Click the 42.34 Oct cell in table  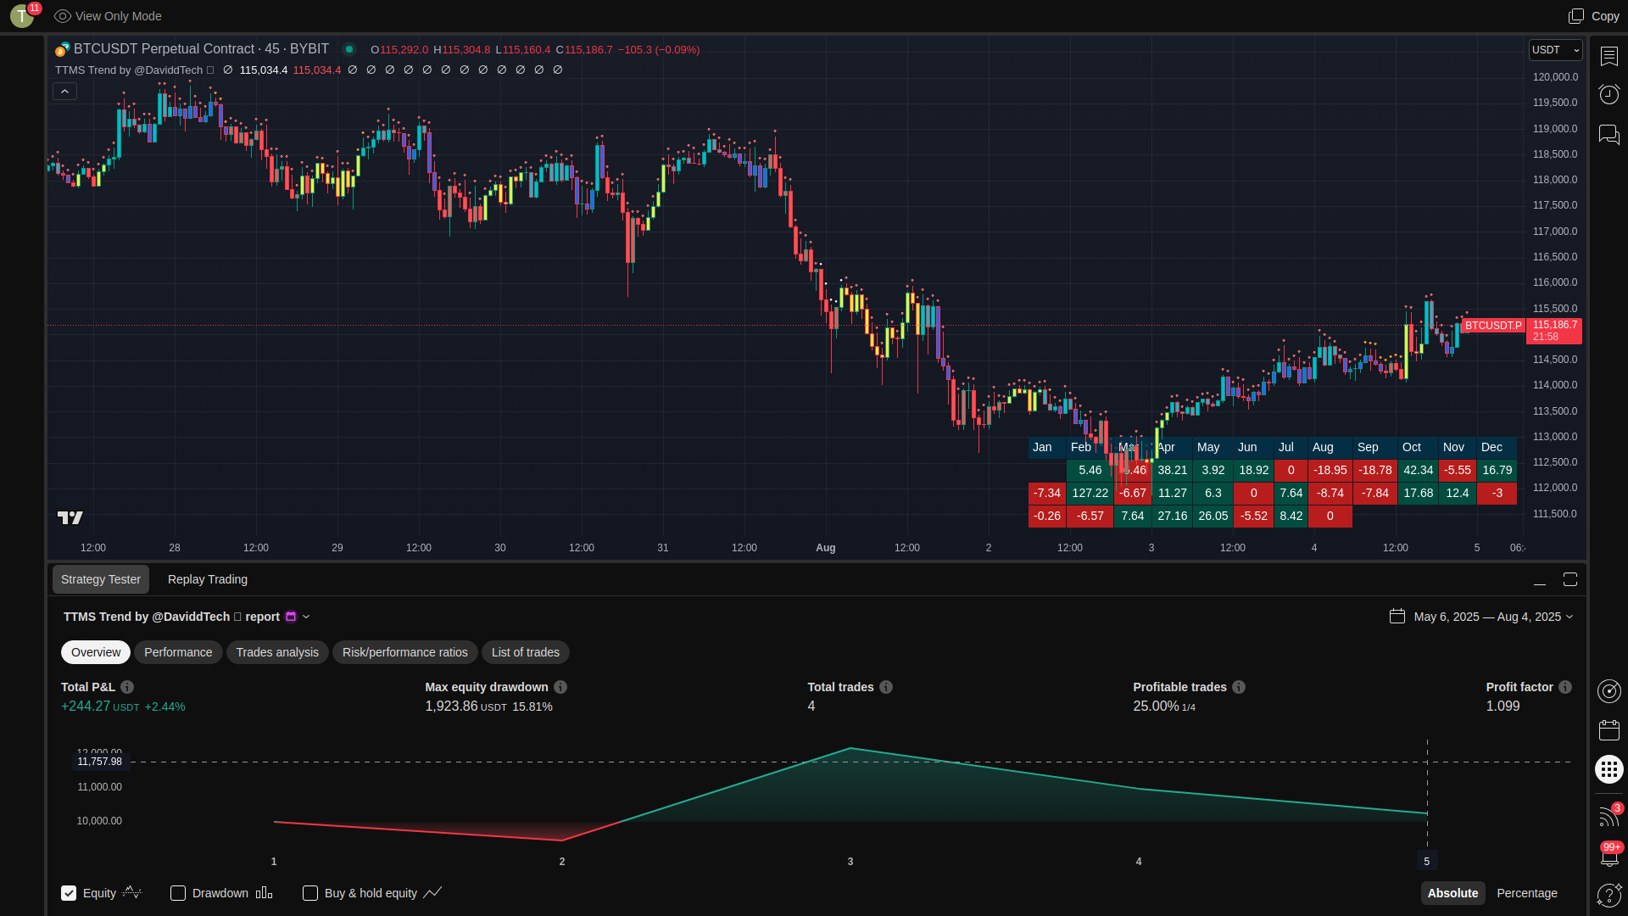pyautogui.click(x=1418, y=470)
